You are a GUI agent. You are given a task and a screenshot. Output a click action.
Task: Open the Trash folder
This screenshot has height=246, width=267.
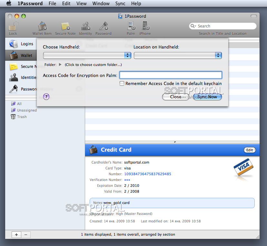pyautogui.click(x=19, y=117)
